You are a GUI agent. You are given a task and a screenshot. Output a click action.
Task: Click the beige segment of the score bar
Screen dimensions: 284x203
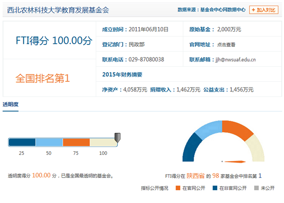pos(102,142)
